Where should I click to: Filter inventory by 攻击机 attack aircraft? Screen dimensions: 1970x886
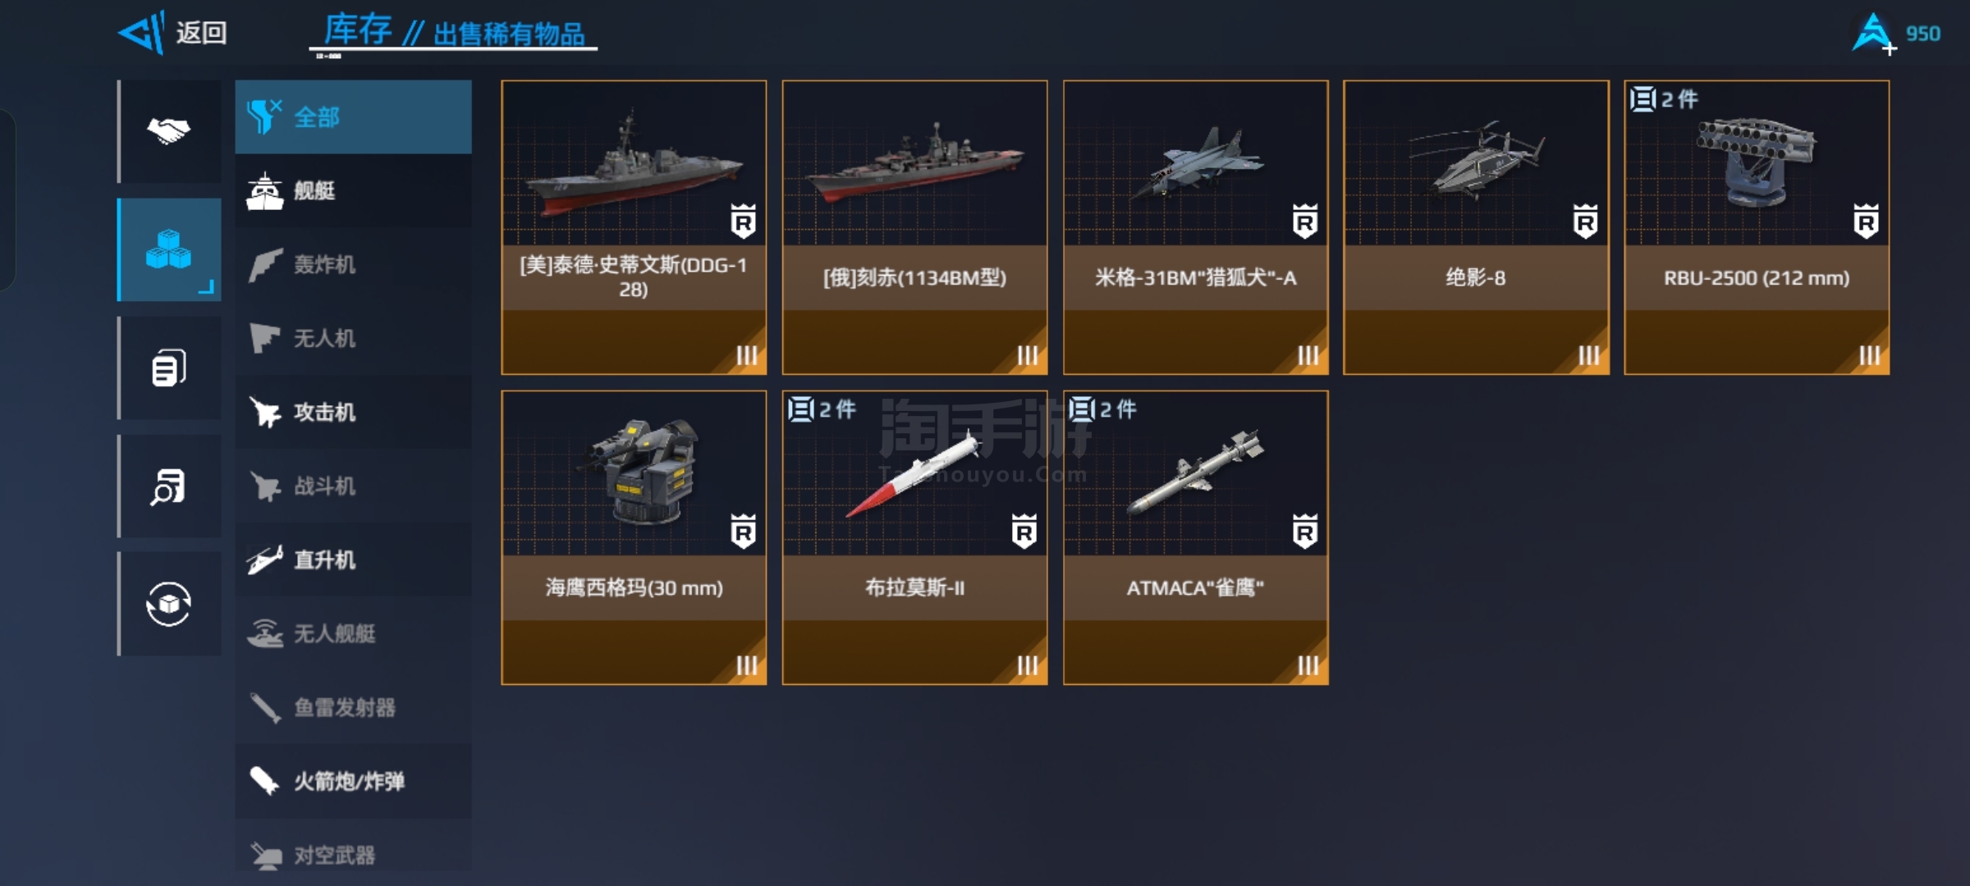pos(354,412)
